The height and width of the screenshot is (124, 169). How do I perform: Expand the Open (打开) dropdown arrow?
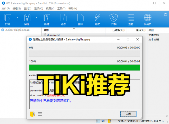[17, 17]
